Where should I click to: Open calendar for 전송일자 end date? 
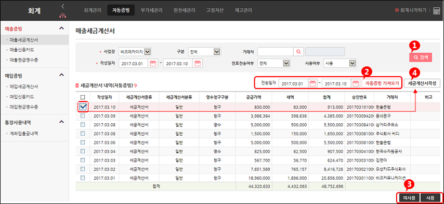356,83
